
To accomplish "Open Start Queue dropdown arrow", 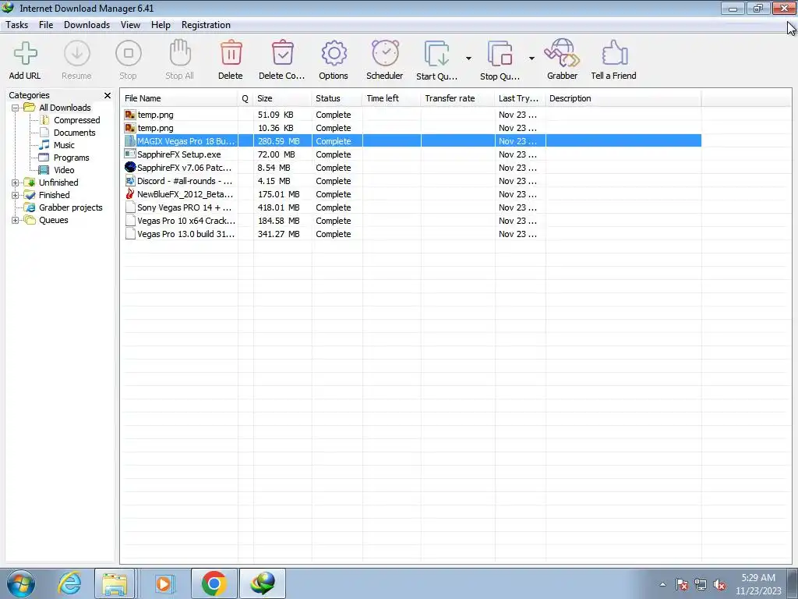I will [x=468, y=58].
